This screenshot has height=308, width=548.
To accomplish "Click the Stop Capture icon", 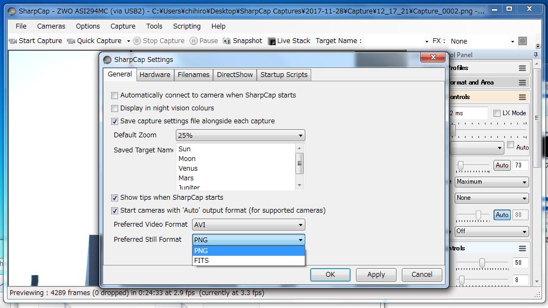I will click(137, 41).
